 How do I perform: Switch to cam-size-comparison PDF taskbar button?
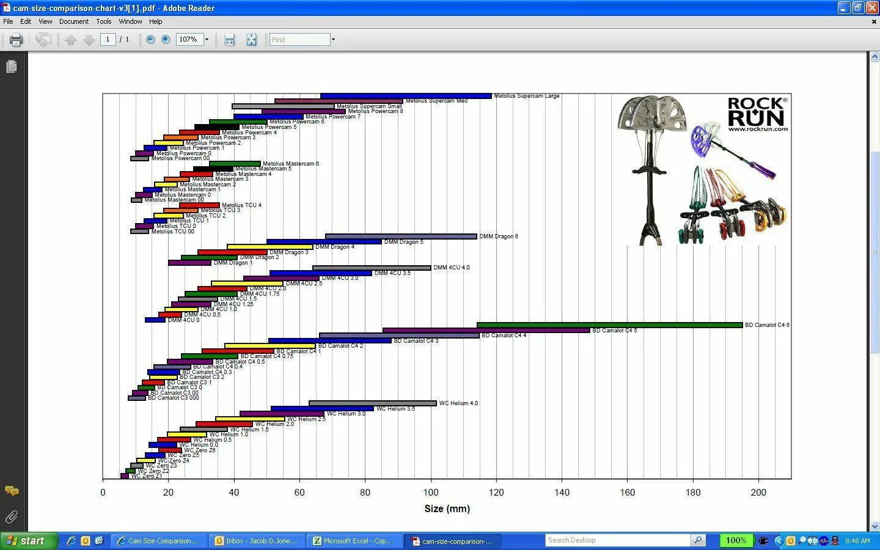pyautogui.click(x=453, y=541)
